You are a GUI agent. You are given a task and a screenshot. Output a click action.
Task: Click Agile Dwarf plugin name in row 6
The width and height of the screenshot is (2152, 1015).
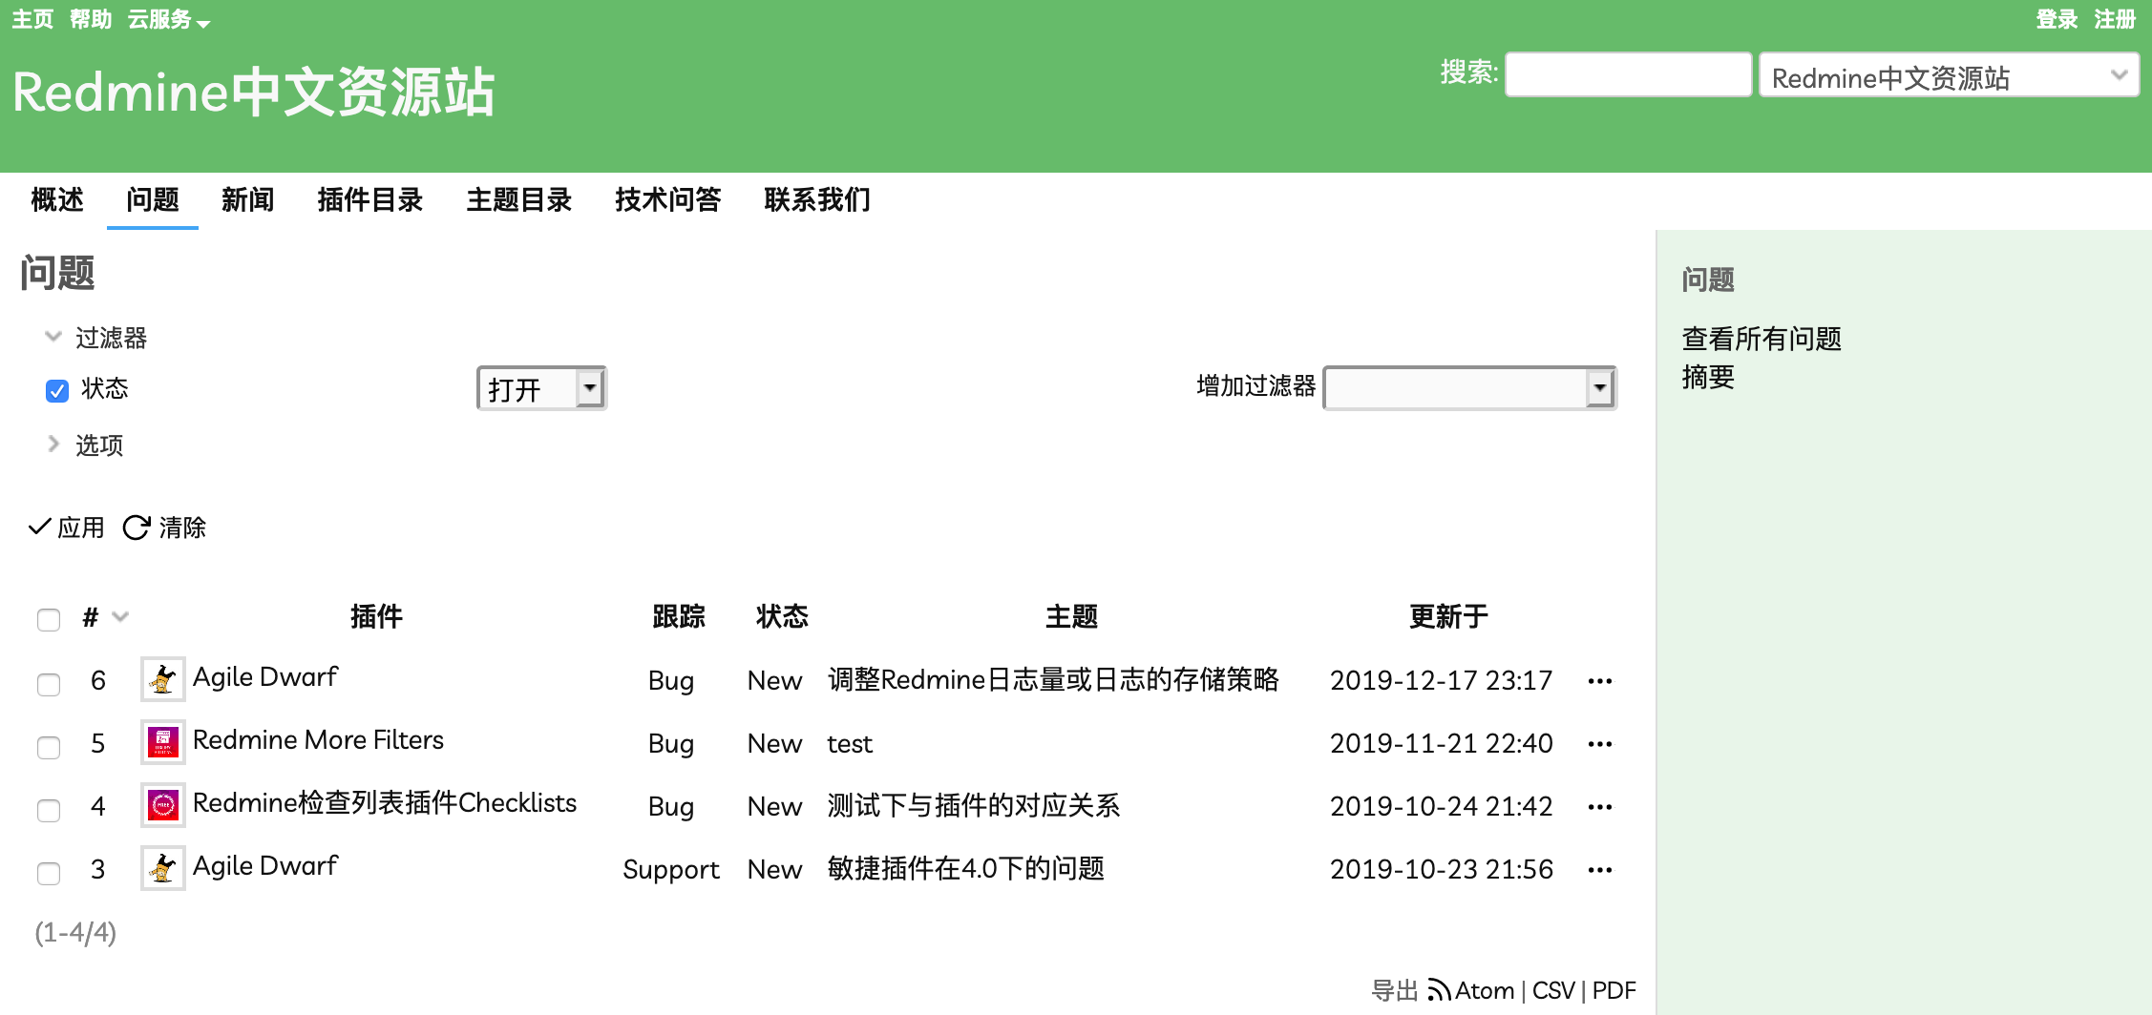tap(265, 676)
